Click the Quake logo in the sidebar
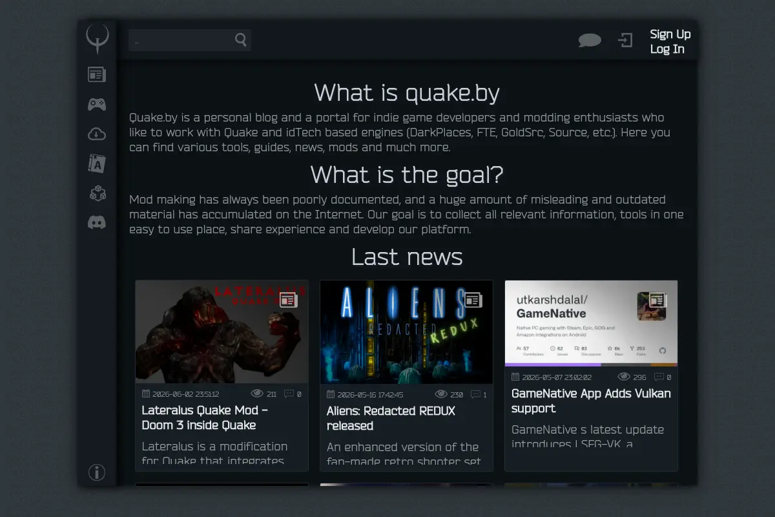Viewport: 775px width, 517px height. point(97,38)
